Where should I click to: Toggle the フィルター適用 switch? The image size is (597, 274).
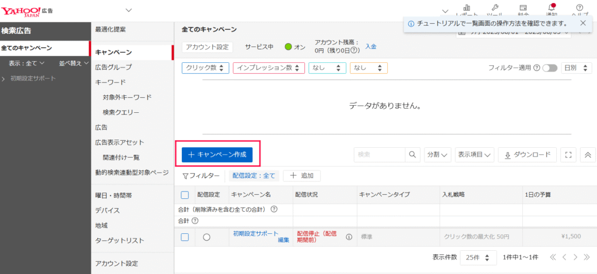click(550, 68)
